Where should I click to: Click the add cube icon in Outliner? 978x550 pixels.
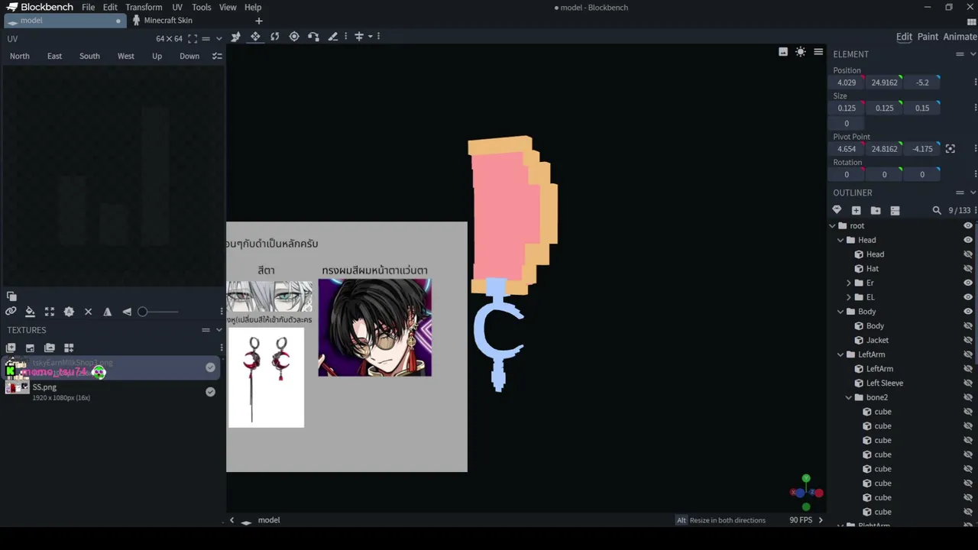pos(856,211)
